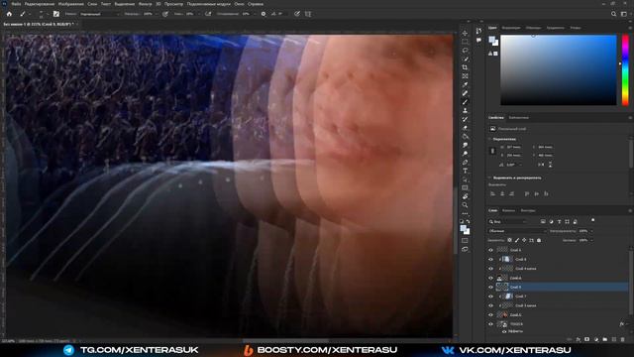Swap foreground and background colors

pyautogui.click(x=469, y=221)
